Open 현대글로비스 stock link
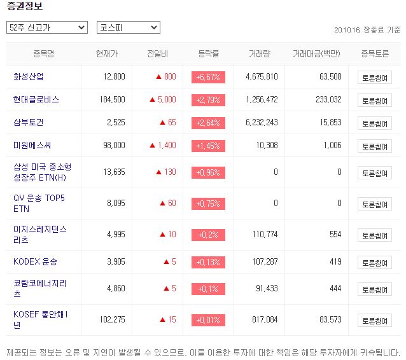Viewport: 406px width, 360px height. (x=36, y=100)
